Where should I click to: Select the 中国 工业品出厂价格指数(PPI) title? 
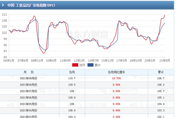tap(31, 5)
